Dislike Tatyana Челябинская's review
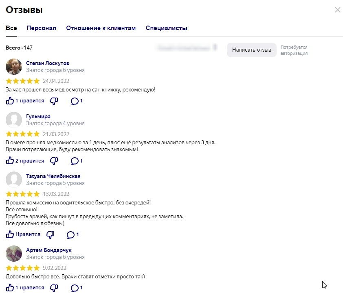The image size is (343, 293). tap(51, 234)
